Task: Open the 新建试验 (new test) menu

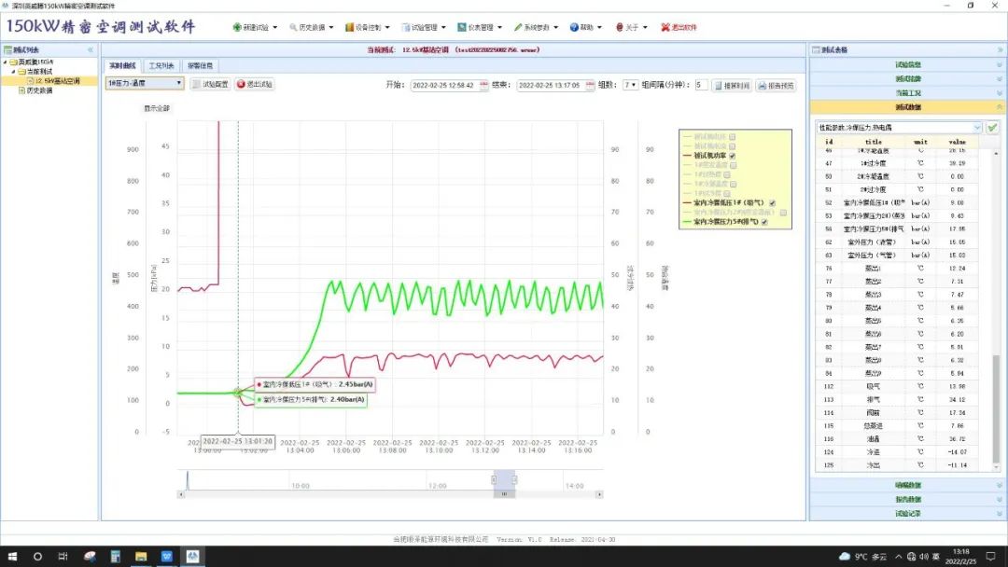Action: point(255,28)
